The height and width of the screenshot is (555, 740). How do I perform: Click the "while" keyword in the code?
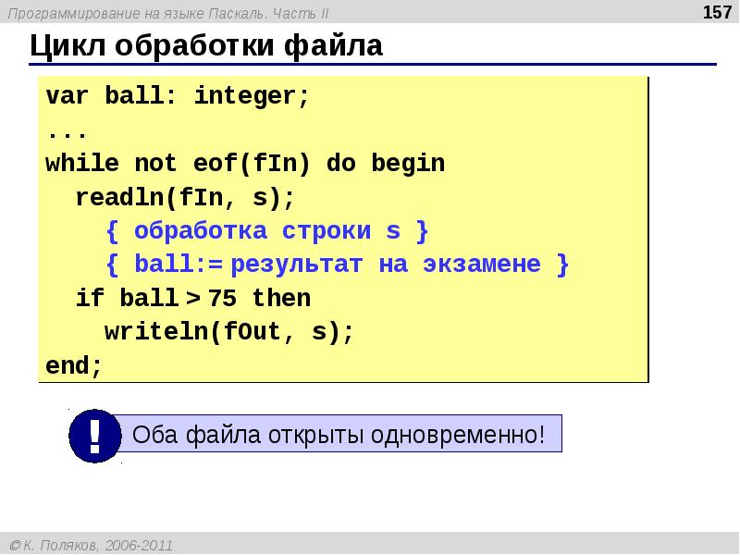click(82, 165)
